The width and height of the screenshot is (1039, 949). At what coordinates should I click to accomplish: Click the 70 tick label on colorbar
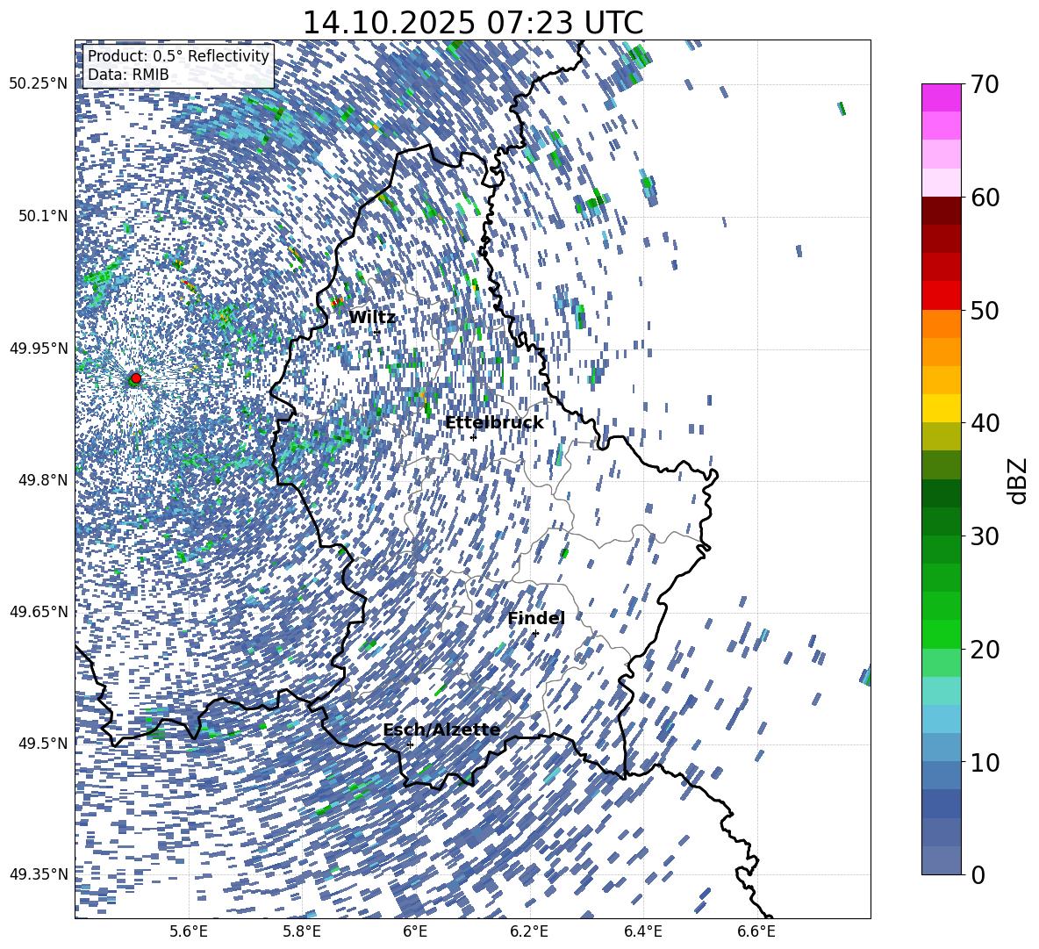(x=986, y=84)
